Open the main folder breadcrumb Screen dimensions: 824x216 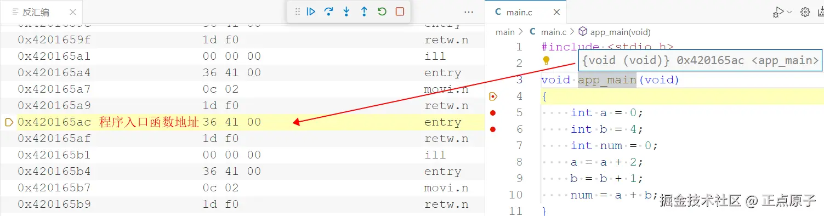coord(505,32)
